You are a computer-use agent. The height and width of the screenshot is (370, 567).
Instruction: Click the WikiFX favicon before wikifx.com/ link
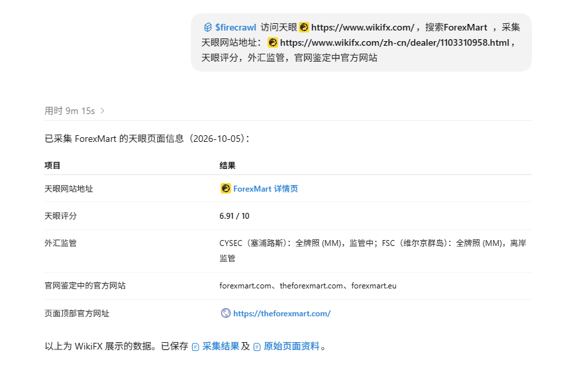pos(304,27)
